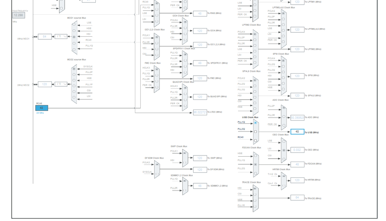Click the To ADC (MHz) value field
This screenshot has height=221, width=386.
[298, 118]
